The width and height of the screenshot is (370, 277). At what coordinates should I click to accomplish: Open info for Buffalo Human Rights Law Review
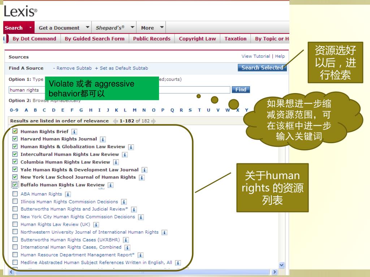point(111,185)
